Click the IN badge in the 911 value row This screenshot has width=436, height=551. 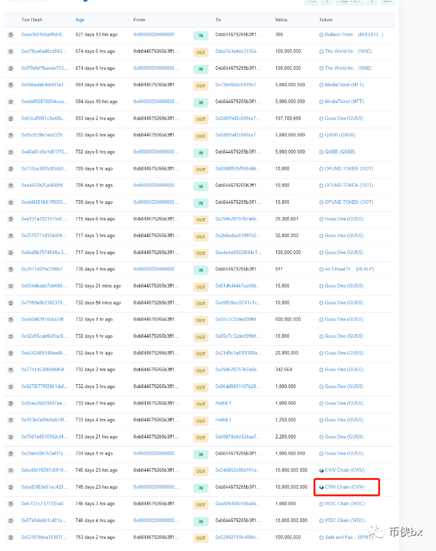[x=200, y=270]
